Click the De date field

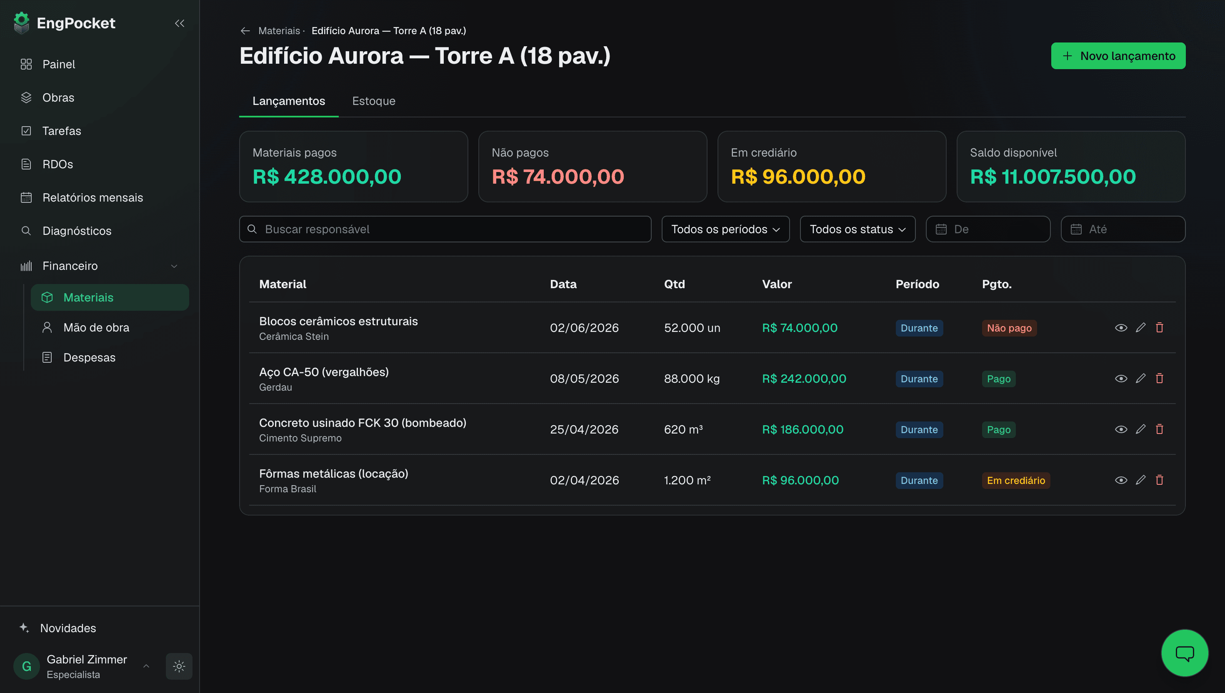(988, 229)
